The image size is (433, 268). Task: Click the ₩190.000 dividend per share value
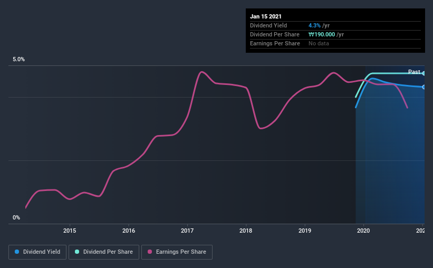[x=322, y=34]
